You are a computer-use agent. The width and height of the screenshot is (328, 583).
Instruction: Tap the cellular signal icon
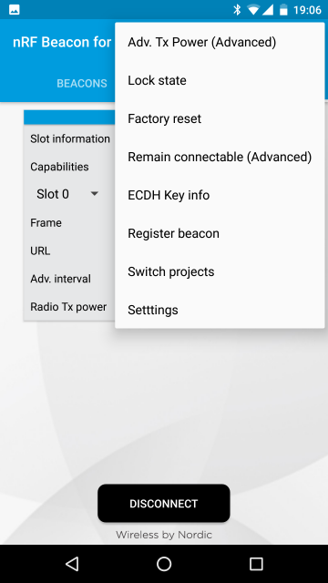point(268,10)
